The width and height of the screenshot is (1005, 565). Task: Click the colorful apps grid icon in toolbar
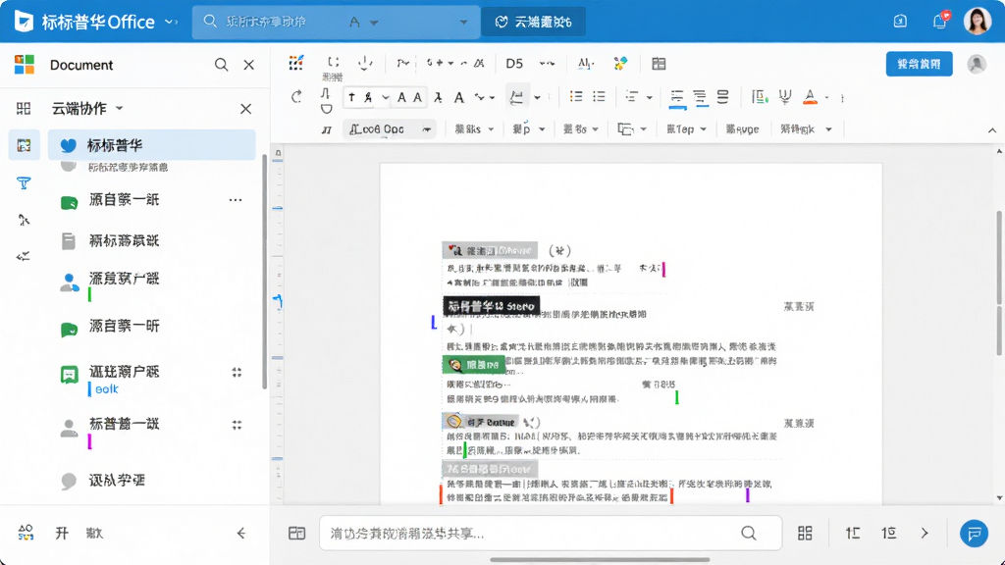tap(295, 63)
